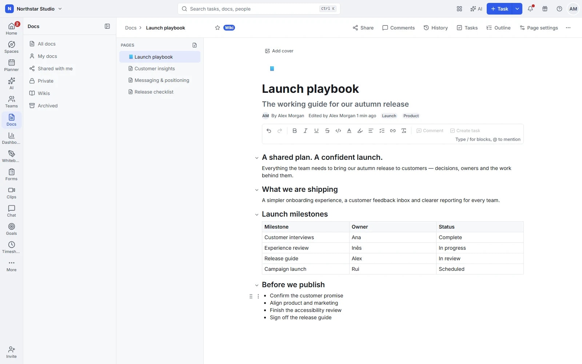
Task: Open the highlight color tool
Action: coord(360,131)
